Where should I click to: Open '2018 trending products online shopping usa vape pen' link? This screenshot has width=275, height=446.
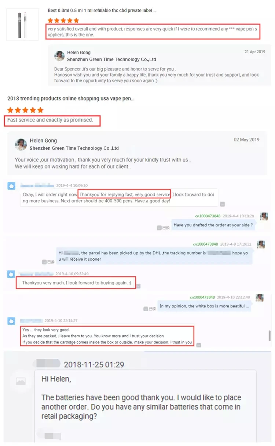click(71, 99)
